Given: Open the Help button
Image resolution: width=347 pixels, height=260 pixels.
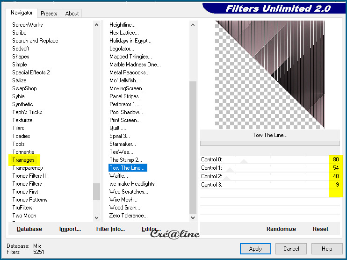Looking at the screenshot, I should tap(327, 249).
